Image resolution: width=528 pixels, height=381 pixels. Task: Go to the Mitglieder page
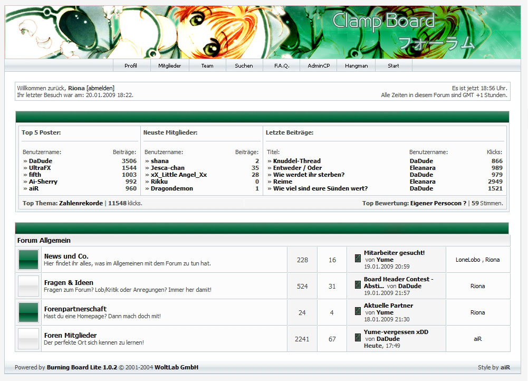(170, 66)
